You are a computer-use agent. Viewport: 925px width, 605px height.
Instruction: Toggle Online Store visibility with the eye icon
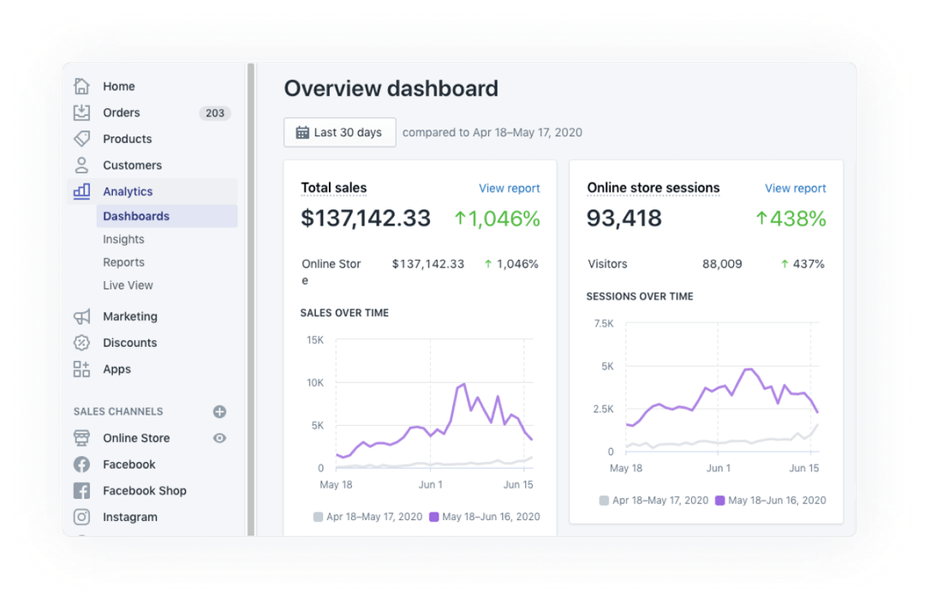pyautogui.click(x=219, y=438)
